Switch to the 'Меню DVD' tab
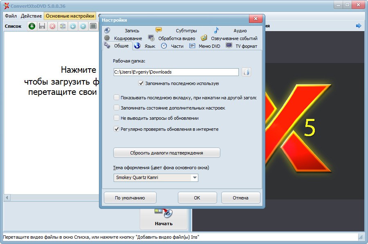This screenshot has width=368, height=244. coord(209,46)
